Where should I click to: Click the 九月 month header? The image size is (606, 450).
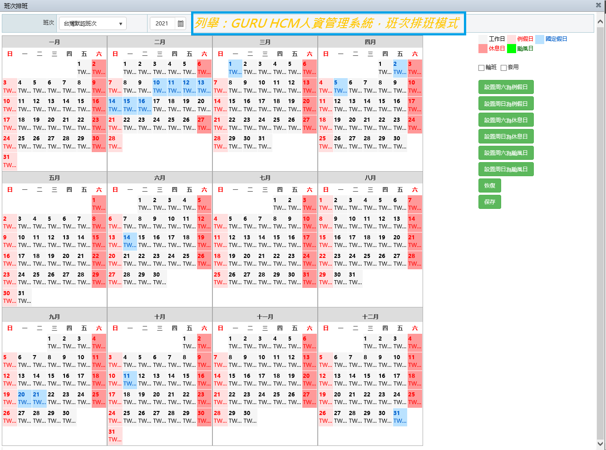pyautogui.click(x=54, y=316)
